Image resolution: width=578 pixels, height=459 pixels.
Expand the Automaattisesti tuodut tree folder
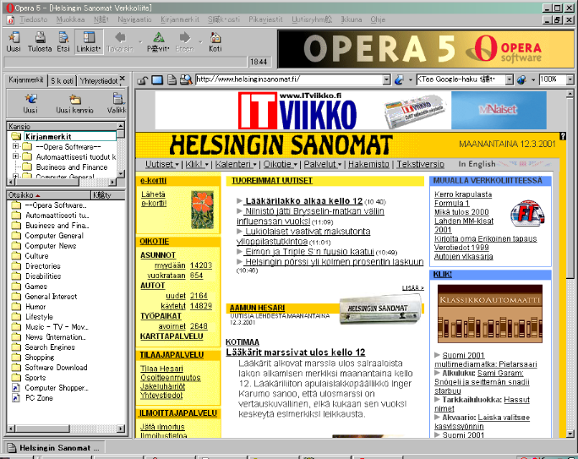click(15, 156)
